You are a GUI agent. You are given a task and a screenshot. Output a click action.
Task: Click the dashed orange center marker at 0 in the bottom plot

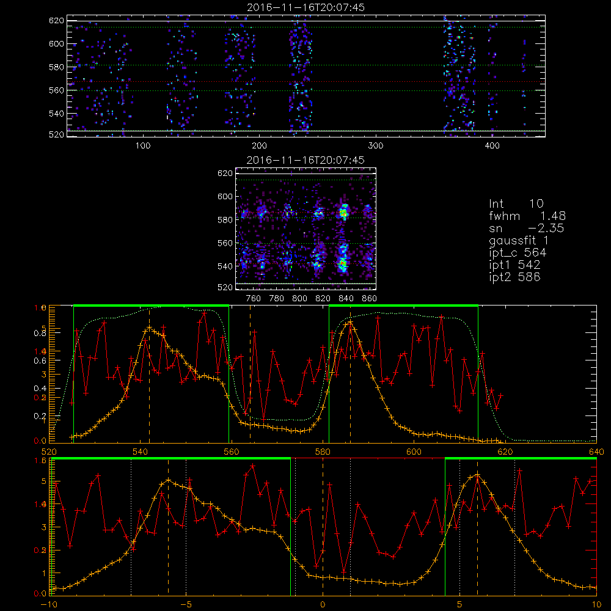323,527
